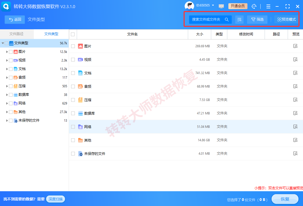
Task: Check the 压缩 row checkbox in file list
Action: coord(73,100)
